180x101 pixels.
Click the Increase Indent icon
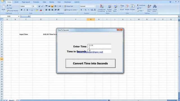coord(58,10)
